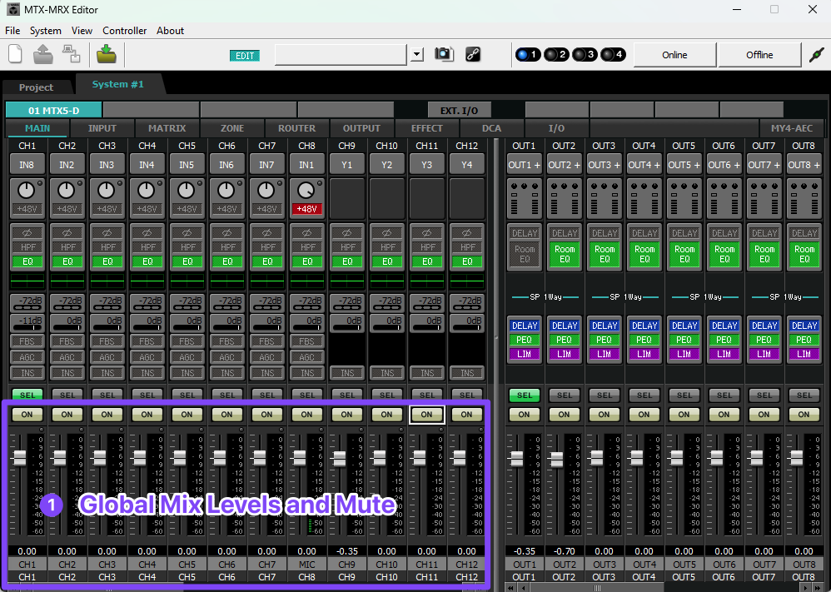Click the green download-to-device toolbar icon
The width and height of the screenshot is (831, 592).
107,54
